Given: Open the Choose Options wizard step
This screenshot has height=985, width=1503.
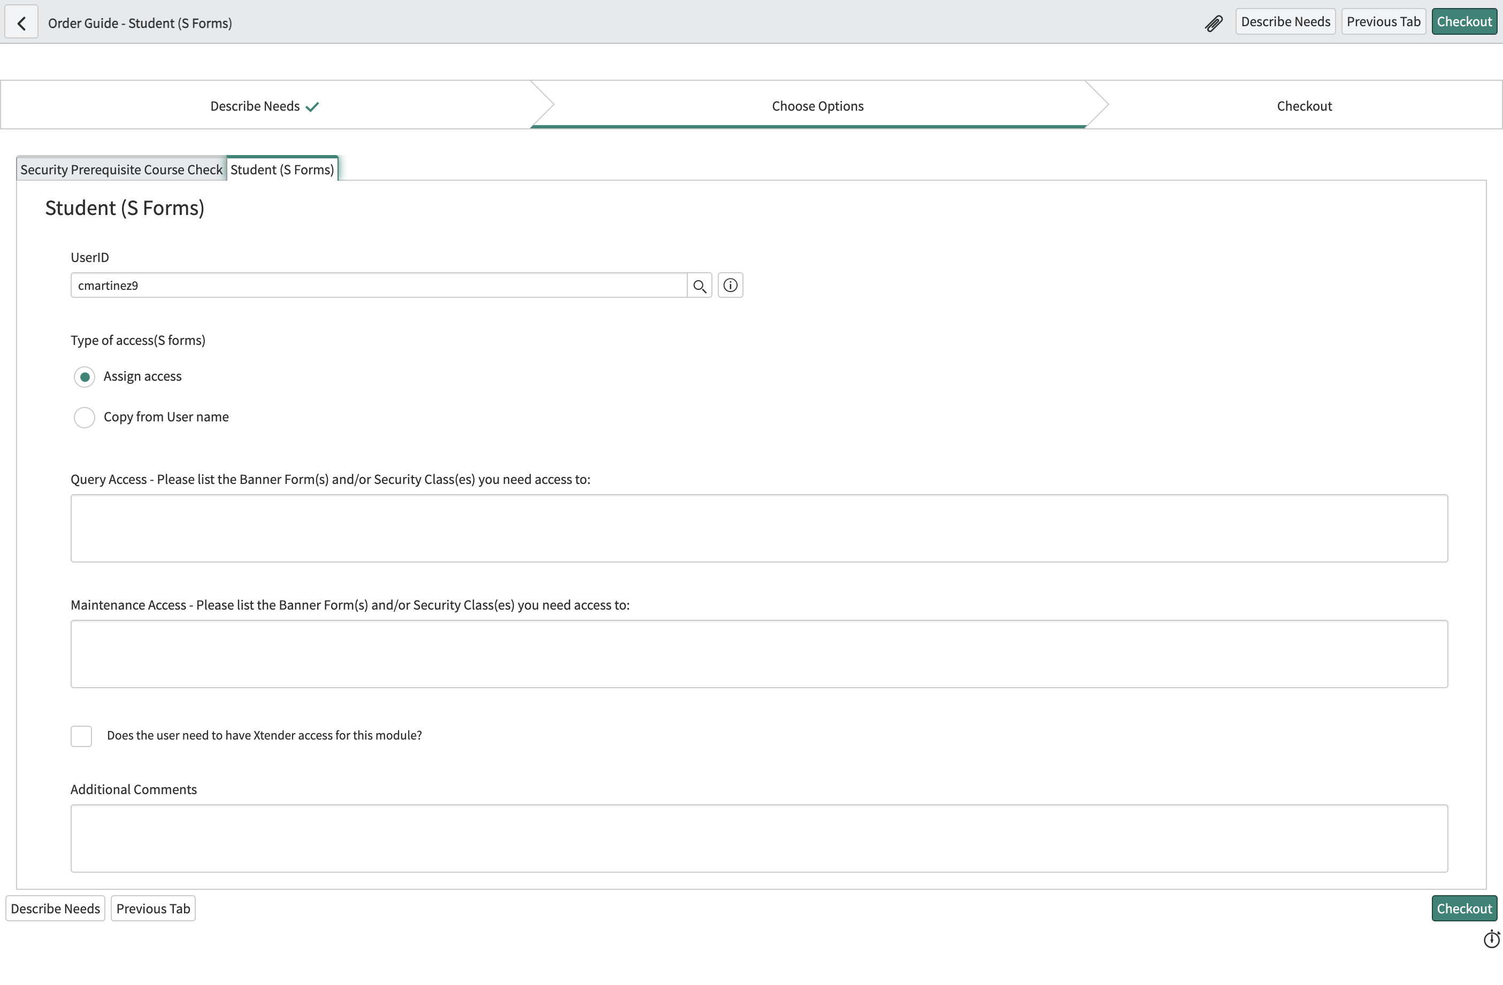Looking at the screenshot, I should pos(818,106).
